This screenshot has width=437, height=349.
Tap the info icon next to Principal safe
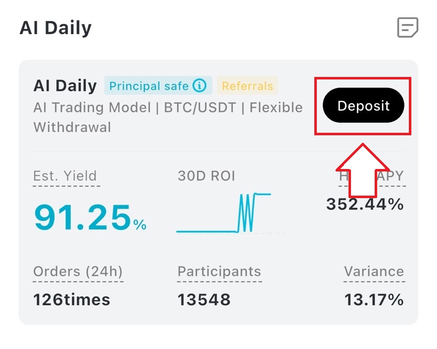(200, 86)
